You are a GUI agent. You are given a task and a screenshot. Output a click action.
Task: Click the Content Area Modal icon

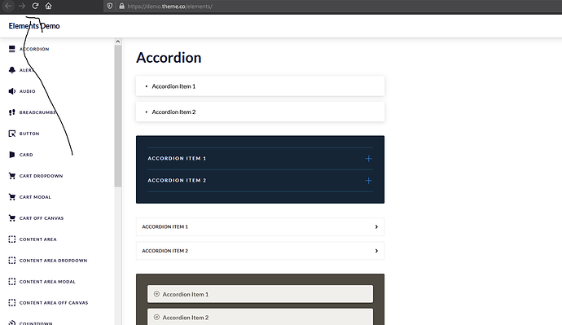(12, 281)
